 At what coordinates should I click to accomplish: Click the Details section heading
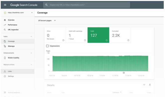[x=51, y=85]
